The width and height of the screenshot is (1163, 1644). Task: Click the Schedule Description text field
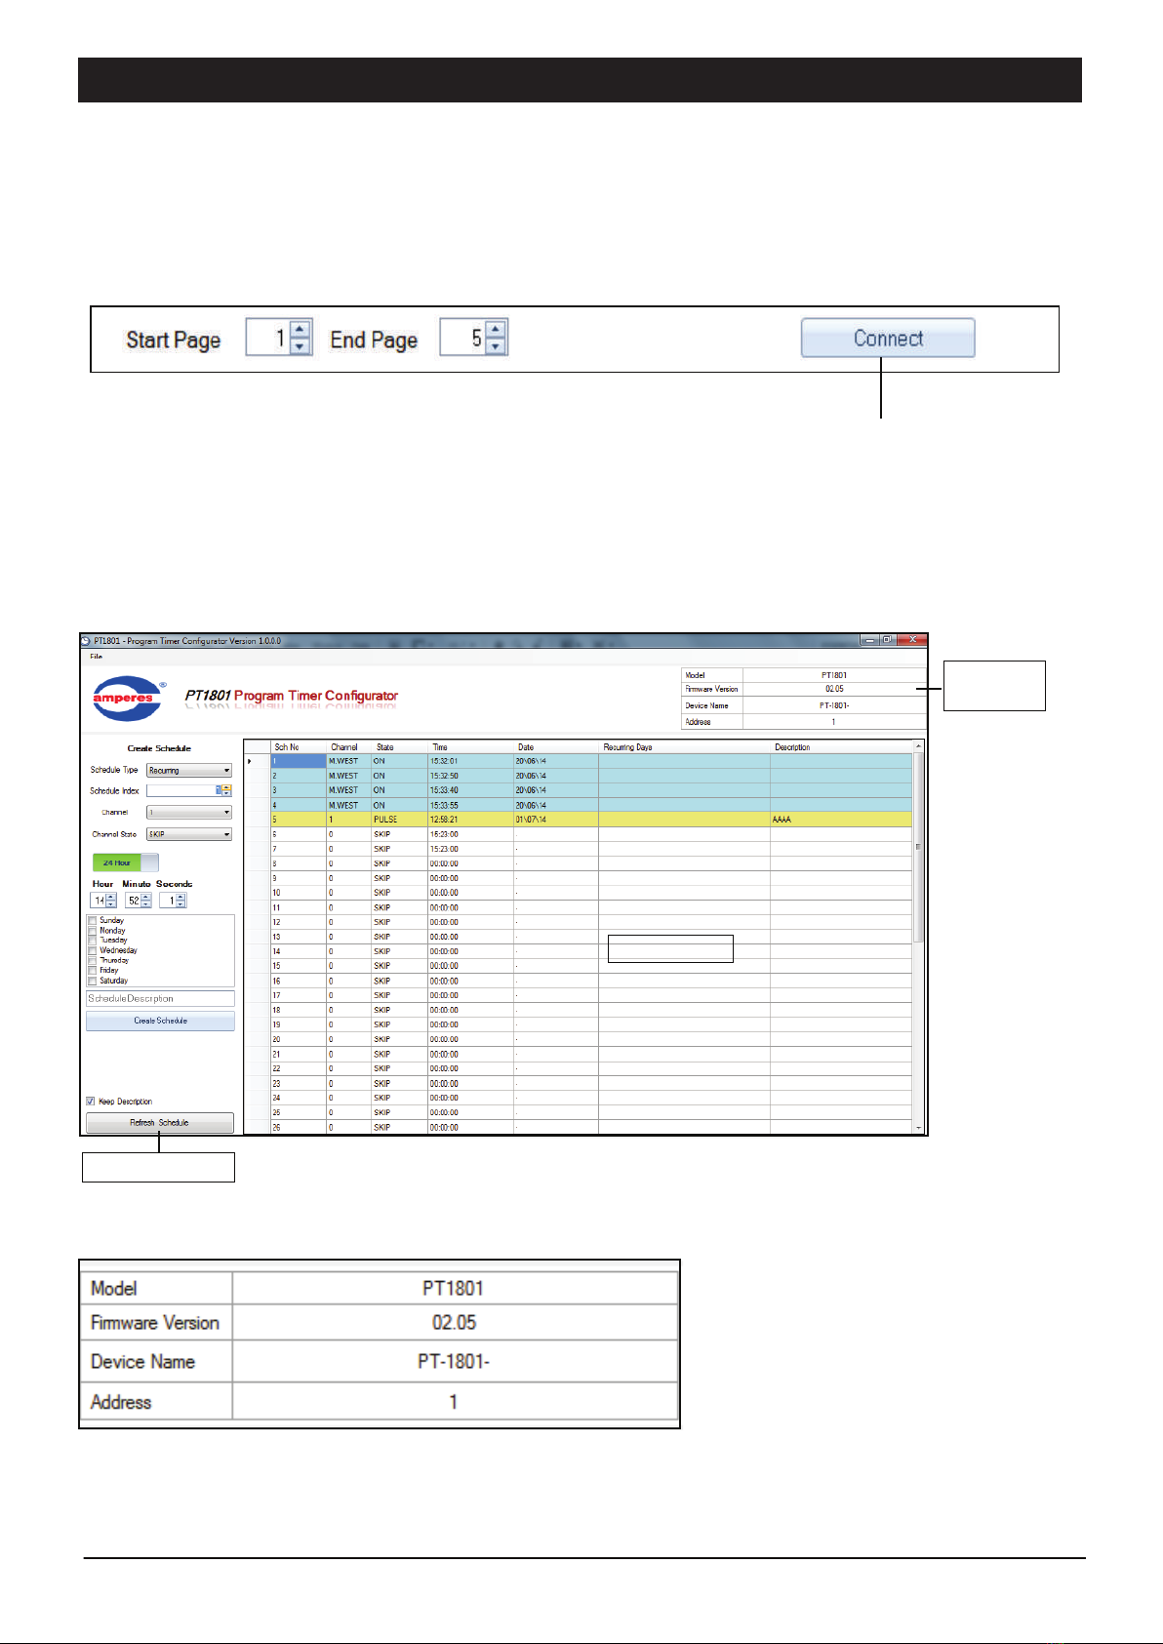160,999
